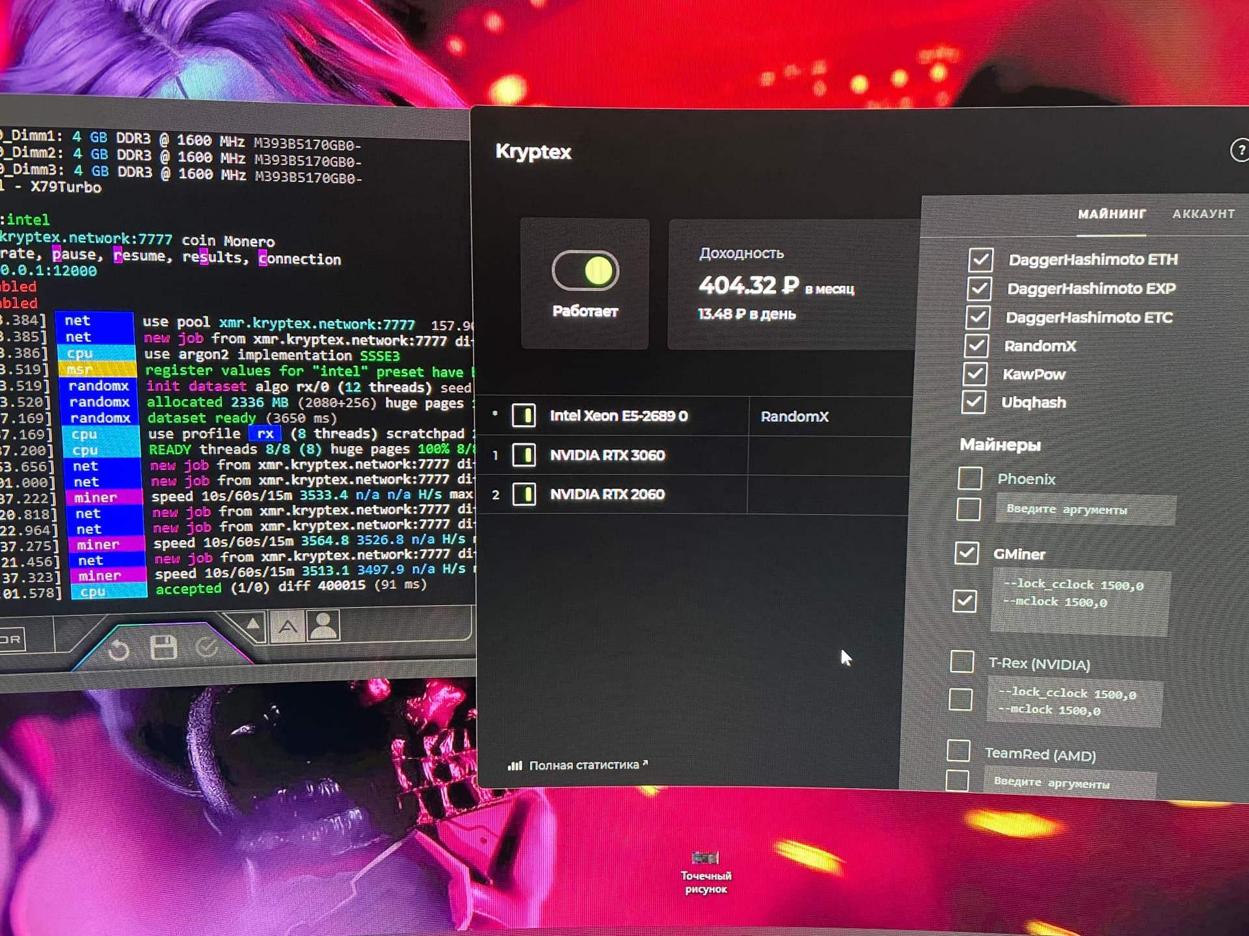Image resolution: width=1249 pixels, height=936 pixels.
Task: Click speed line showing 3513.1 3497.9
Action: (x=315, y=572)
